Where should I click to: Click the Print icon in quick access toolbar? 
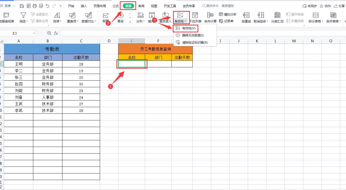[35, 6]
